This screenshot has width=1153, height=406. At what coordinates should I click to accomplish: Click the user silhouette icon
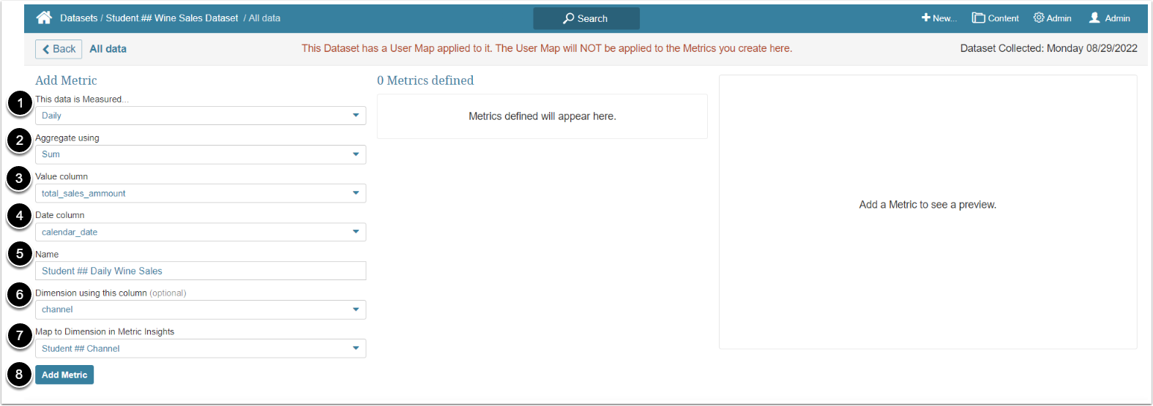[1094, 18]
